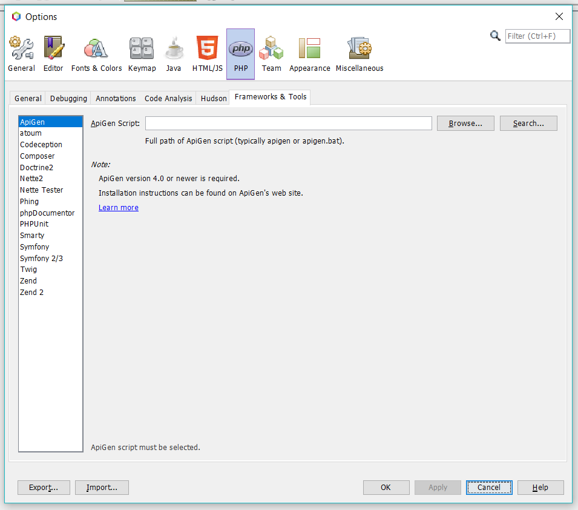Screen dimensions: 578x510
Task: Select Phing in the frameworks list
Action: (50, 202)
